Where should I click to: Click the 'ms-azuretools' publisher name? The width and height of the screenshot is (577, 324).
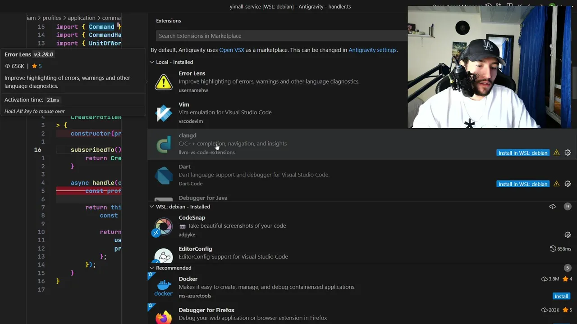[x=195, y=296]
